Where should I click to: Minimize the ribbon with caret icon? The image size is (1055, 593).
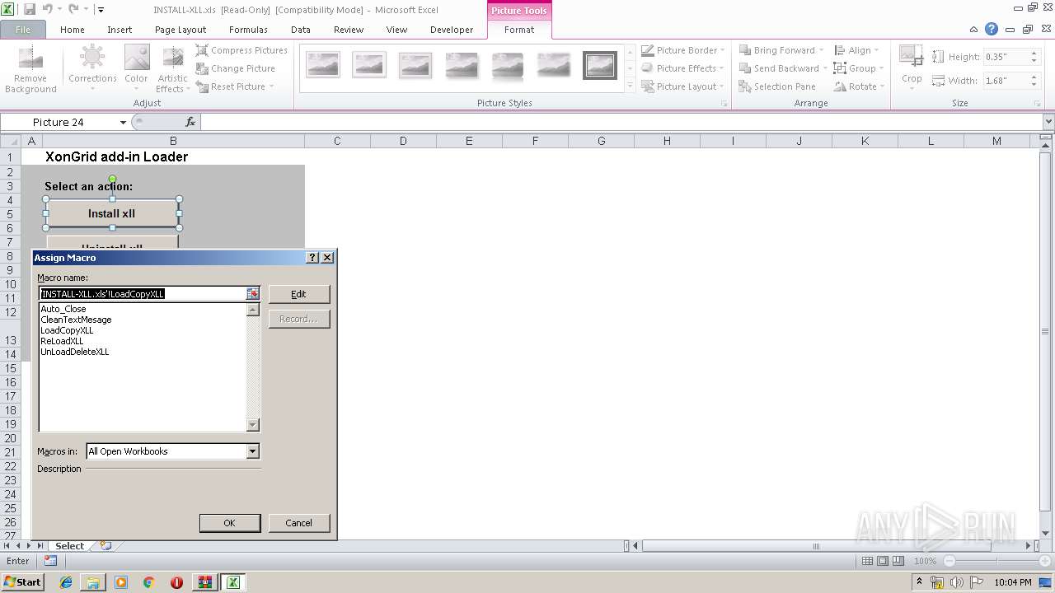974,30
